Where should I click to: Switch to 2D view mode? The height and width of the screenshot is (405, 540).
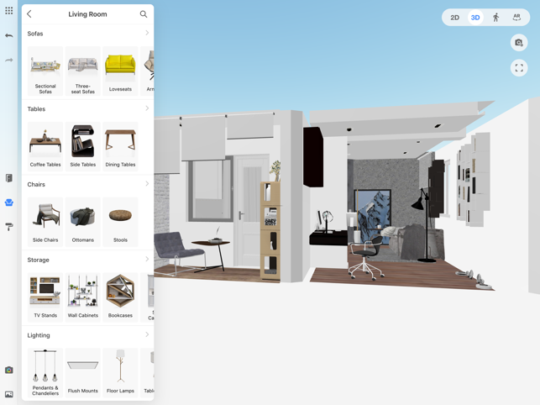(454, 18)
